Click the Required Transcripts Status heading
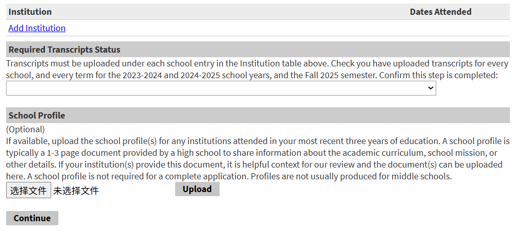This screenshot has height=235, width=512. click(65, 50)
